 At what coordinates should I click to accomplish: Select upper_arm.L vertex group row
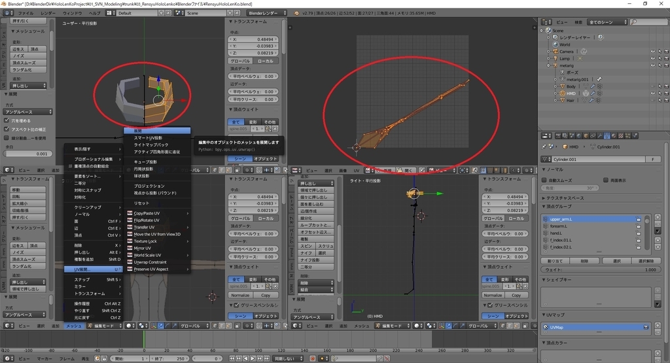[x=591, y=219]
